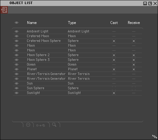158x140 pixels.
Task: Uncheck Cast for Cratered Moon Sphere
Action: point(114,41)
